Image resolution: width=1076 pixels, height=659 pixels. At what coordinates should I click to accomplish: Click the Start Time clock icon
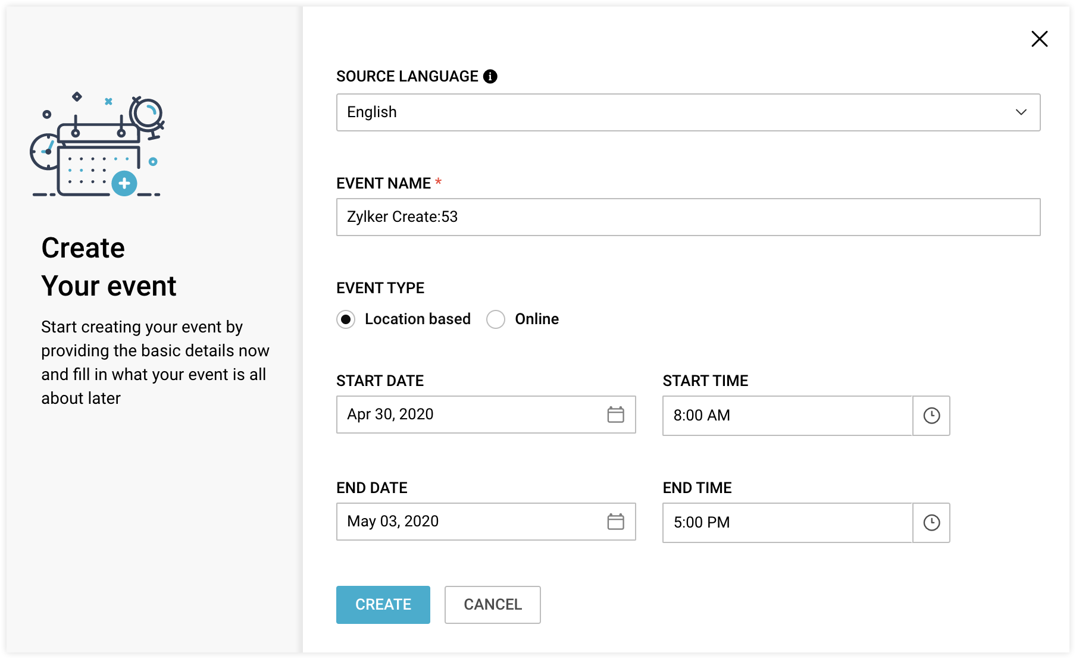point(931,416)
